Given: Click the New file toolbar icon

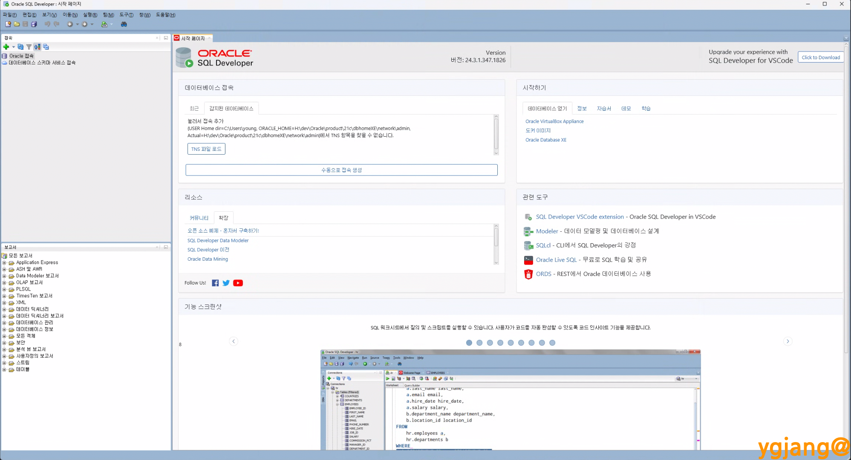Looking at the screenshot, I should click(x=8, y=24).
